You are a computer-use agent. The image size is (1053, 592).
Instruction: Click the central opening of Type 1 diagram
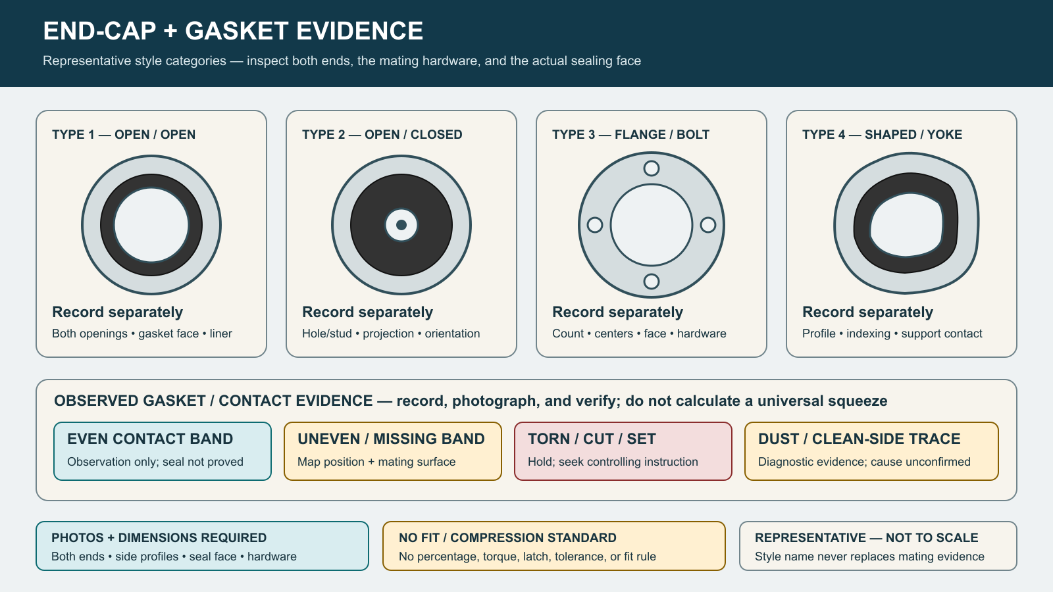151,225
